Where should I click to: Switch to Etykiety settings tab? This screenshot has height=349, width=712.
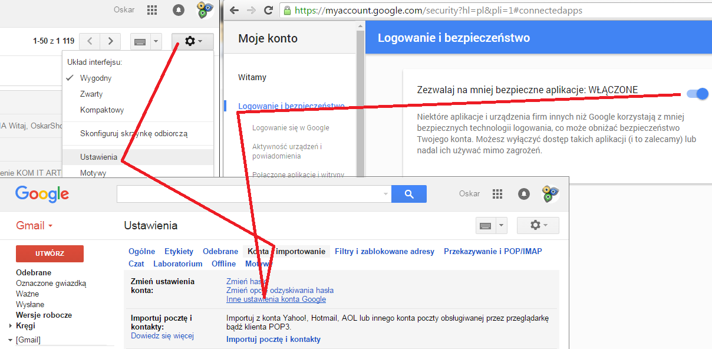click(179, 251)
